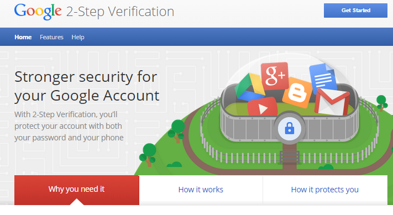Open the Features navigation item
The image size is (393, 215).
point(51,37)
